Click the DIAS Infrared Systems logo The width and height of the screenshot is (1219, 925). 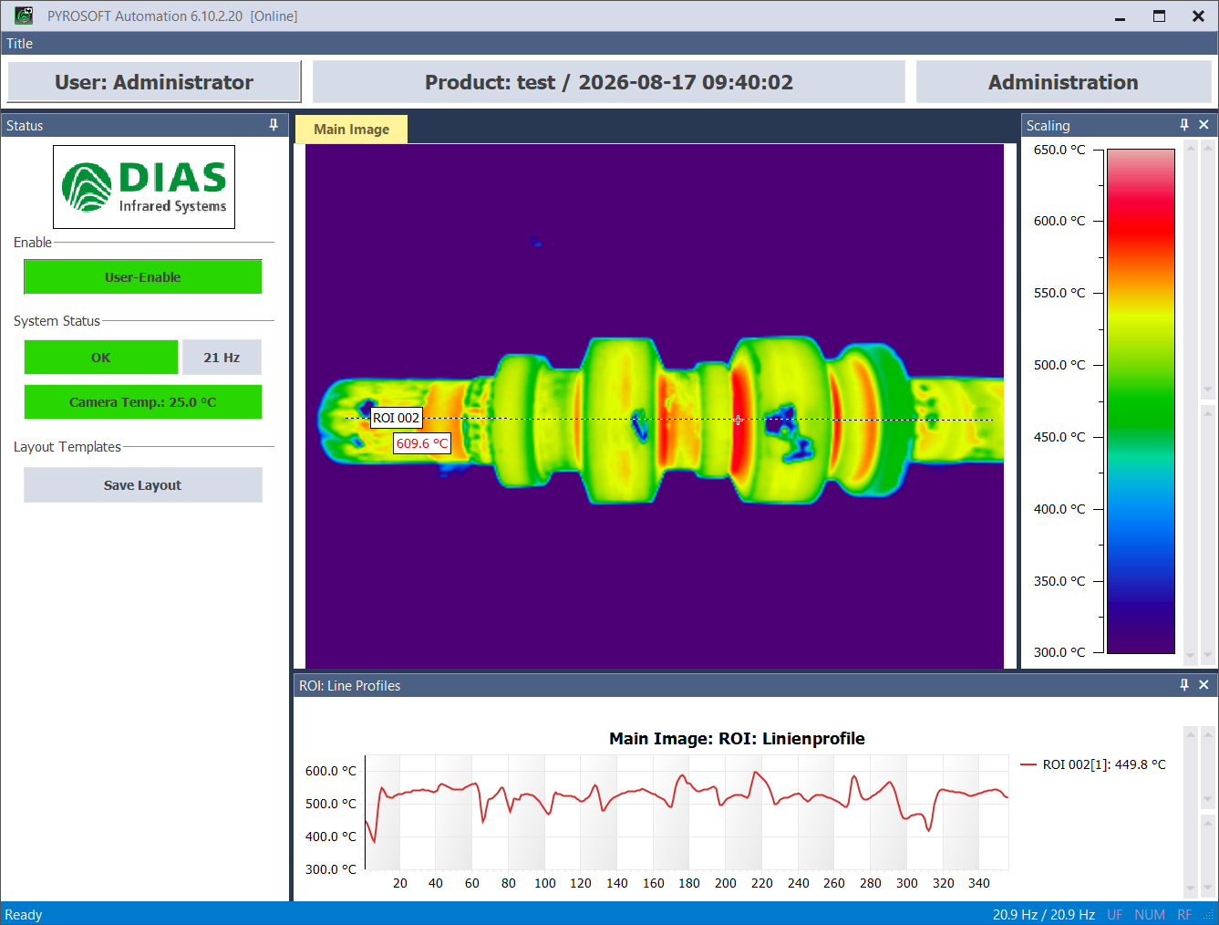144,187
